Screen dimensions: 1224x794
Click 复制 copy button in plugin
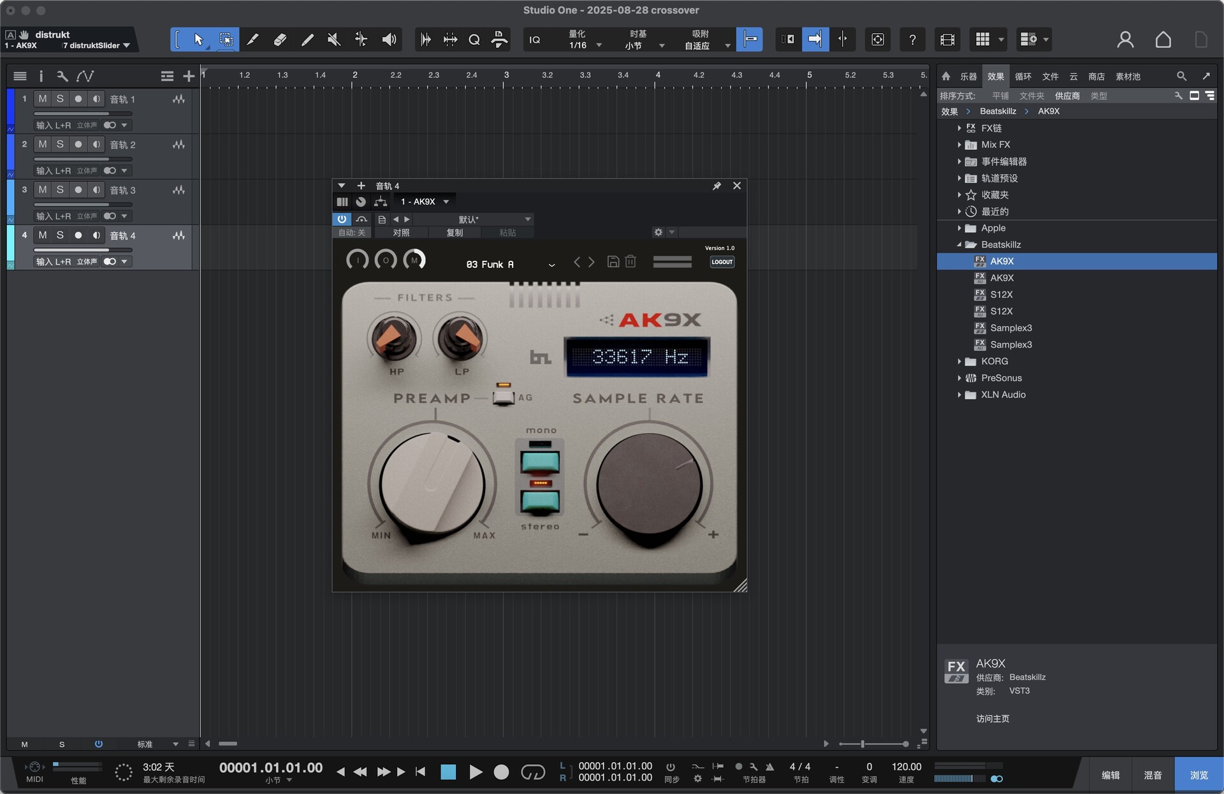(455, 232)
